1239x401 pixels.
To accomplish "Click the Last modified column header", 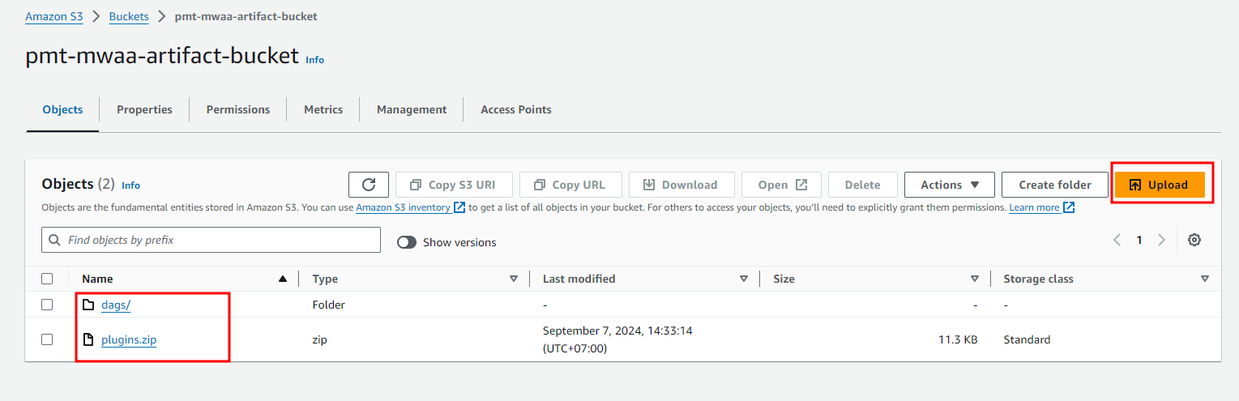I will [x=579, y=279].
